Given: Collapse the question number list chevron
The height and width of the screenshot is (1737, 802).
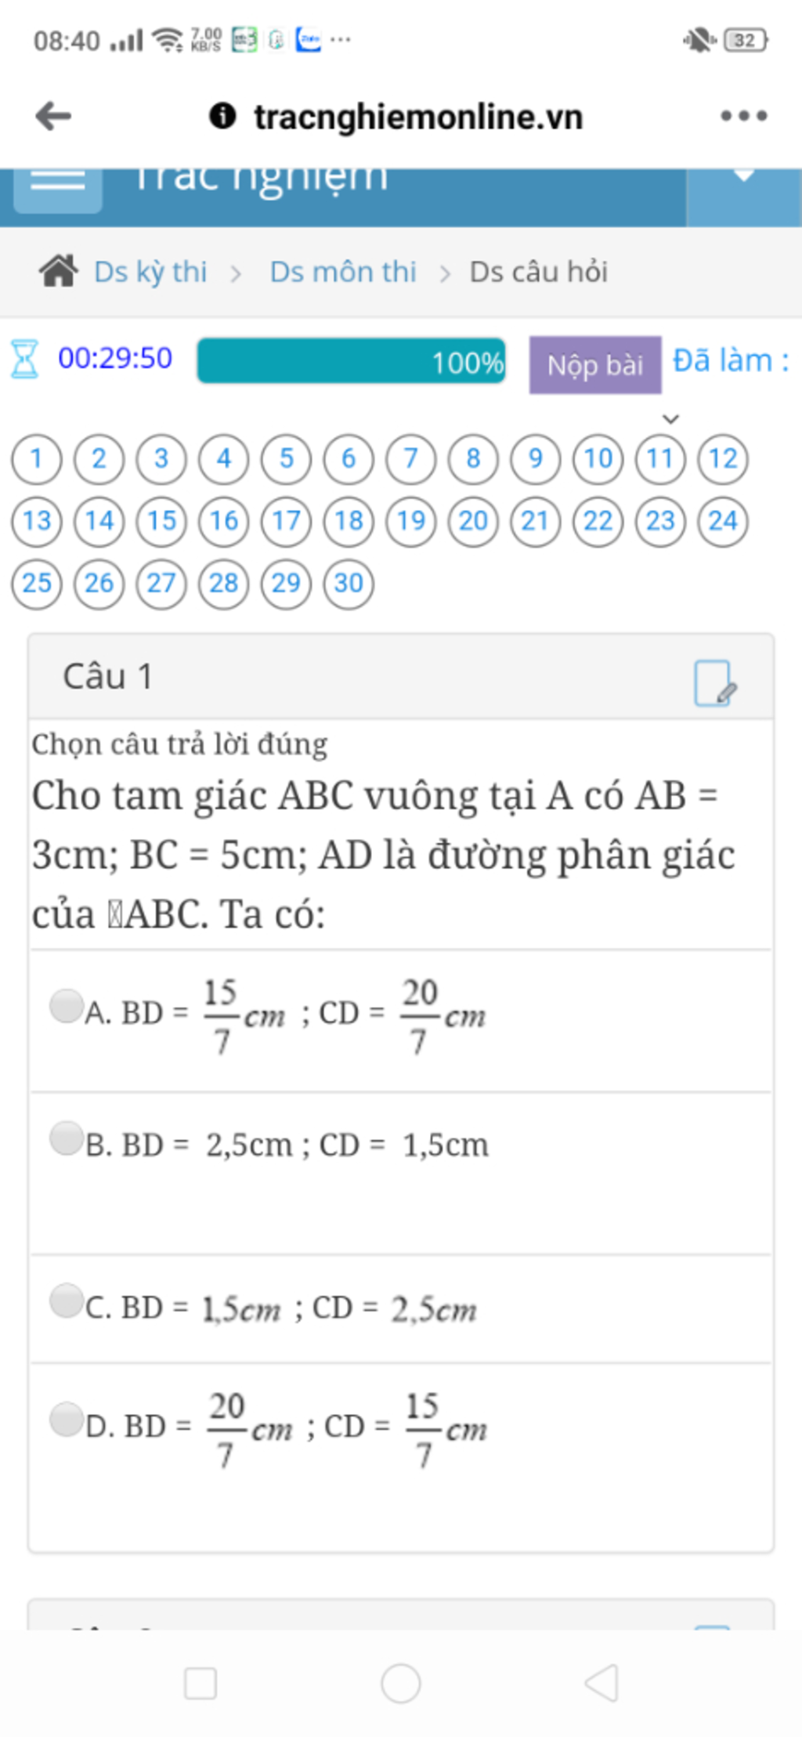Looking at the screenshot, I should tap(670, 419).
